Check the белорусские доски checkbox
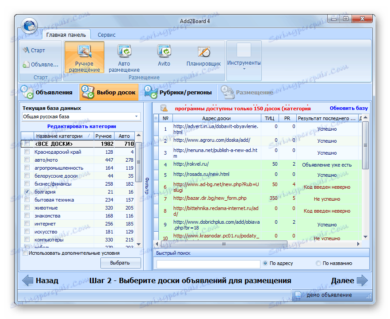 [27, 176]
